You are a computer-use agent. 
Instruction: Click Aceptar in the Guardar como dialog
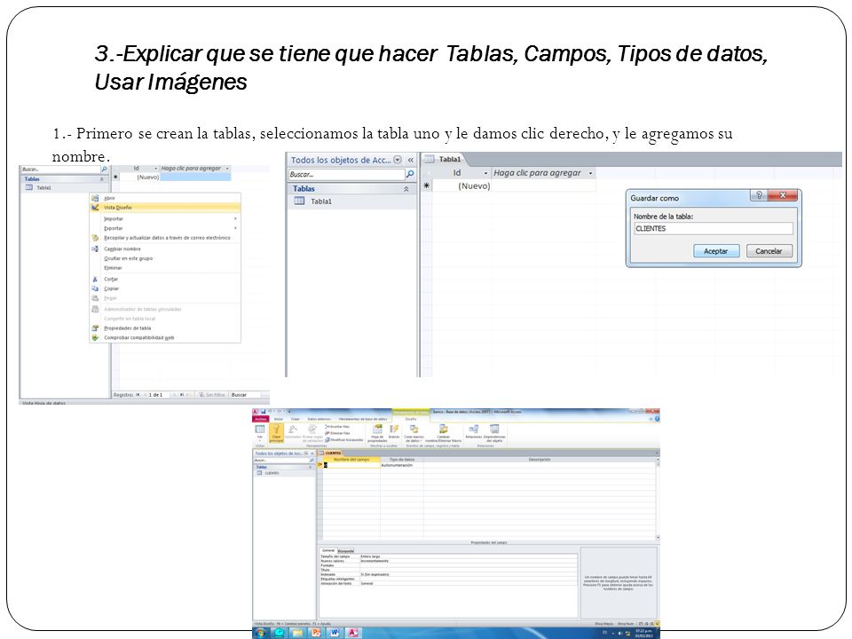point(716,251)
